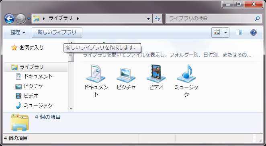Click the Libraries folder icon in details pane
This screenshot has height=146, width=266.
click(x=20, y=122)
